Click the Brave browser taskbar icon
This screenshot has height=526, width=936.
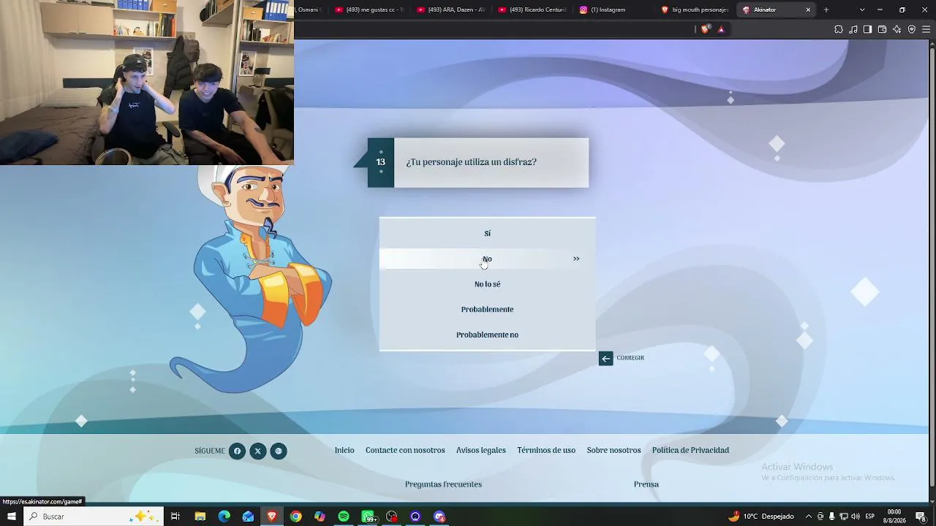pyautogui.click(x=272, y=517)
